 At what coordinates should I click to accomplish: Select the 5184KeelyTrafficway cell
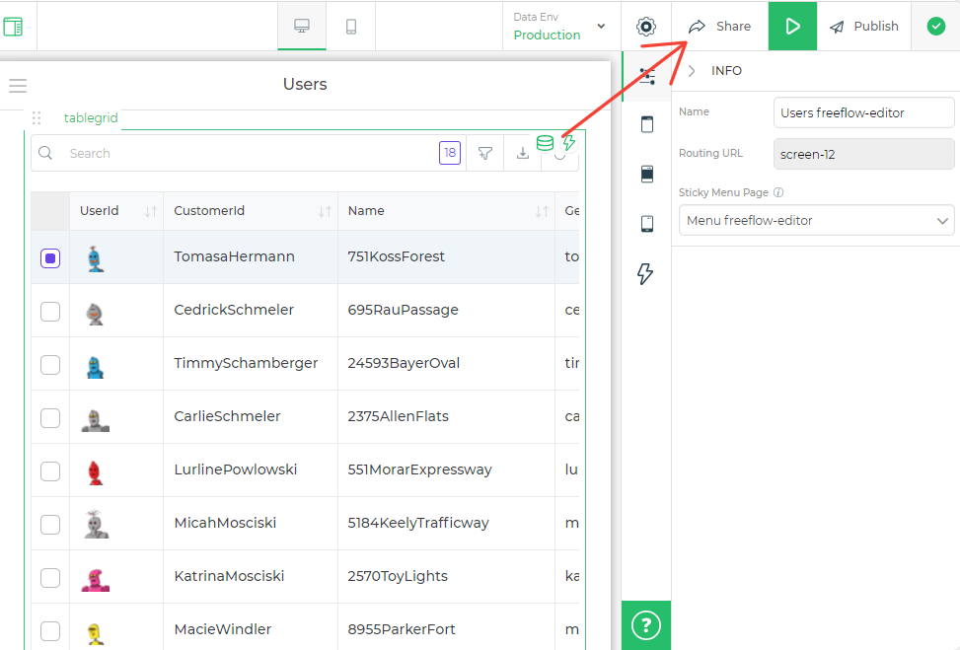tap(446, 524)
